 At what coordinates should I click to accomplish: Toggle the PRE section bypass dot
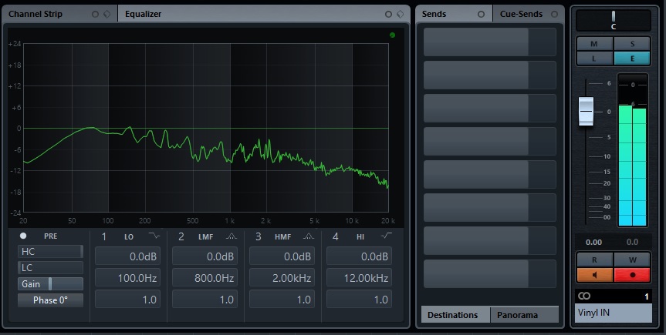[x=23, y=236]
